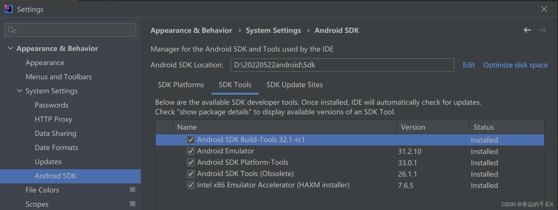
Task: Click the Android Emulator row name
Action: (225, 151)
